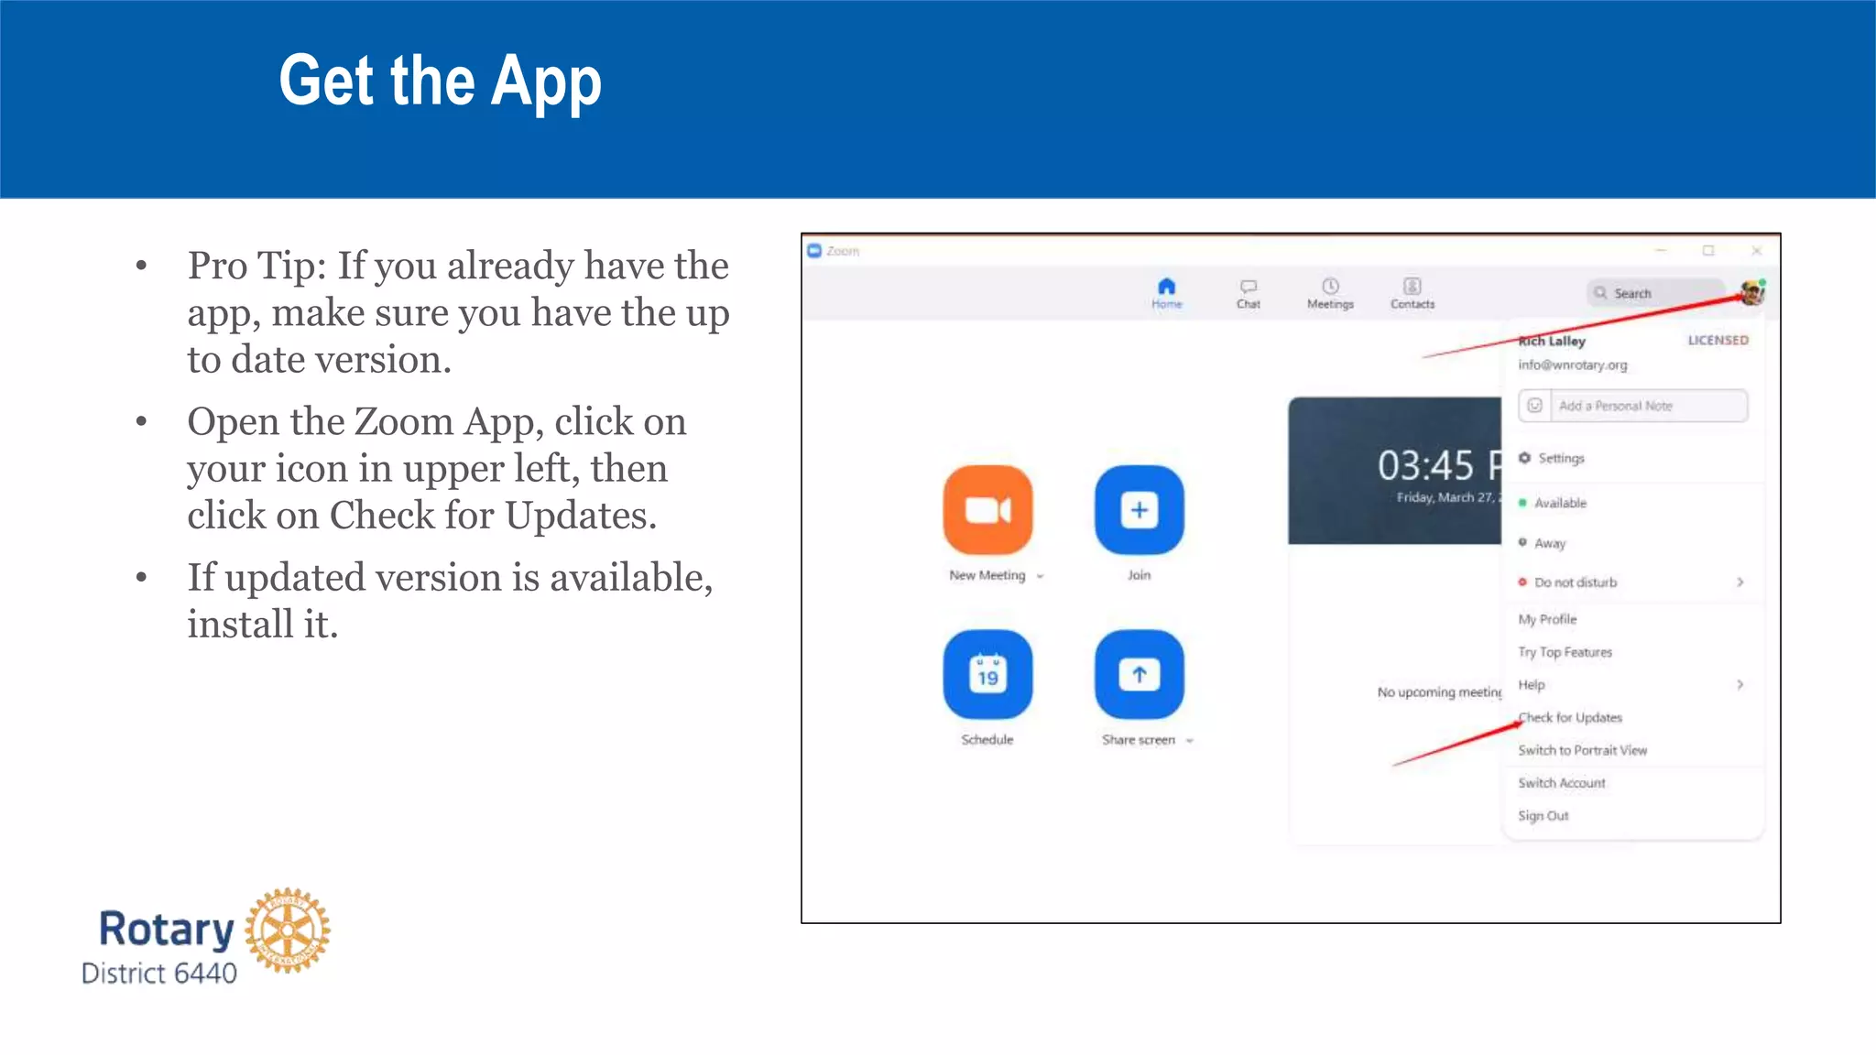Click the Share screen arrow icon

point(1139,675)
